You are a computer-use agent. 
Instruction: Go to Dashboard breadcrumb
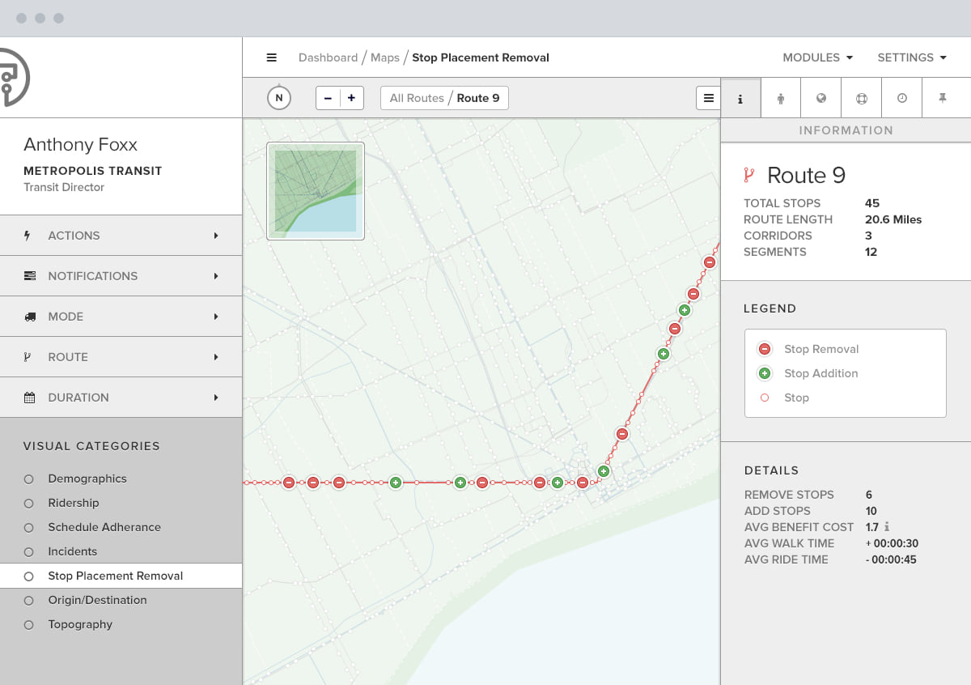(x=328, y=57)
